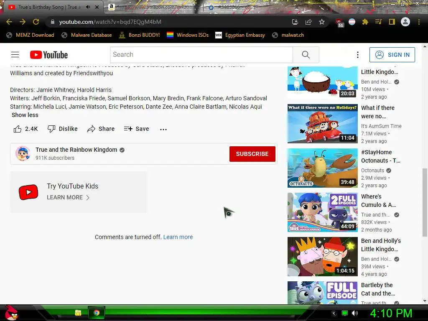Open the Extensions puzzle piece menu
Image resolution: width=428 pixels, height=321 pixels.
point(365,22)
